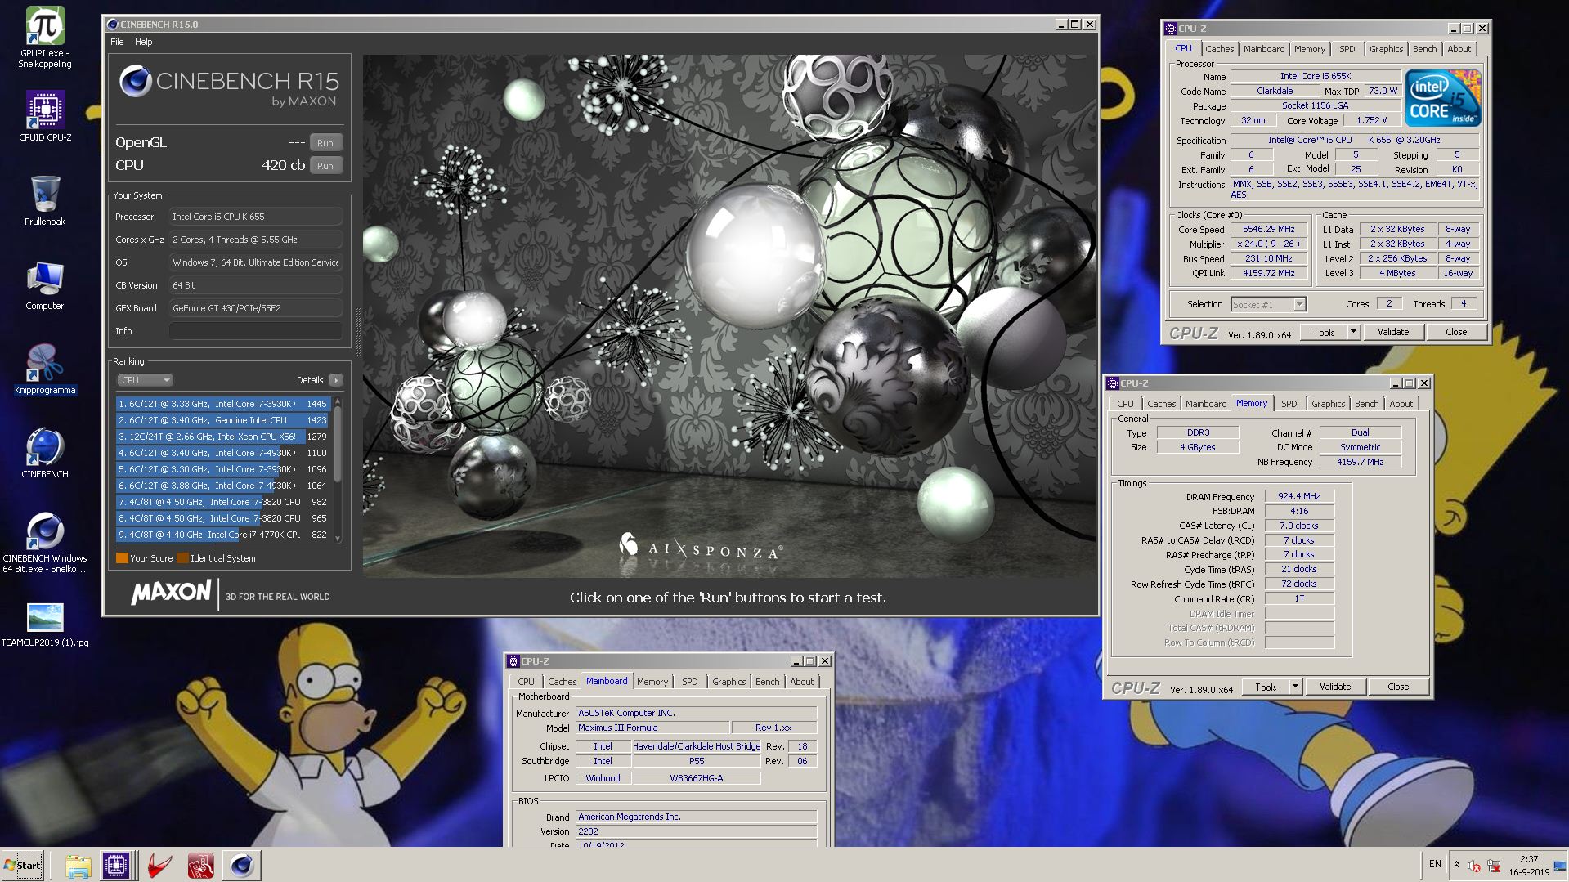Click the red swoosh taskbar icon

[159, 866]
